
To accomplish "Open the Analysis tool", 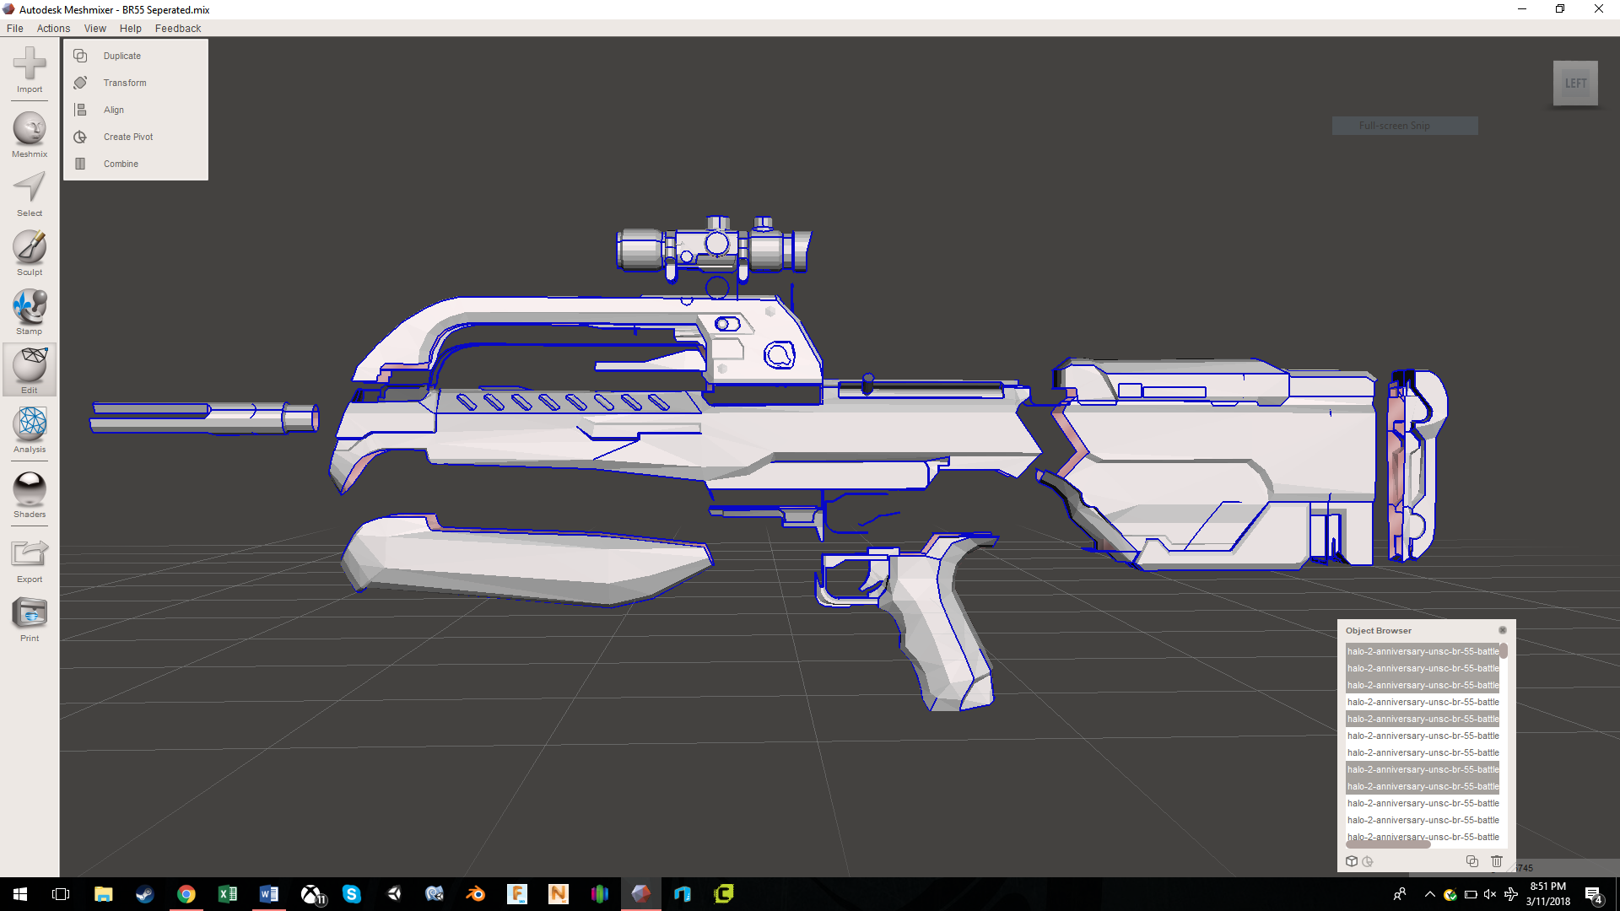I will (x=30, y=424).
